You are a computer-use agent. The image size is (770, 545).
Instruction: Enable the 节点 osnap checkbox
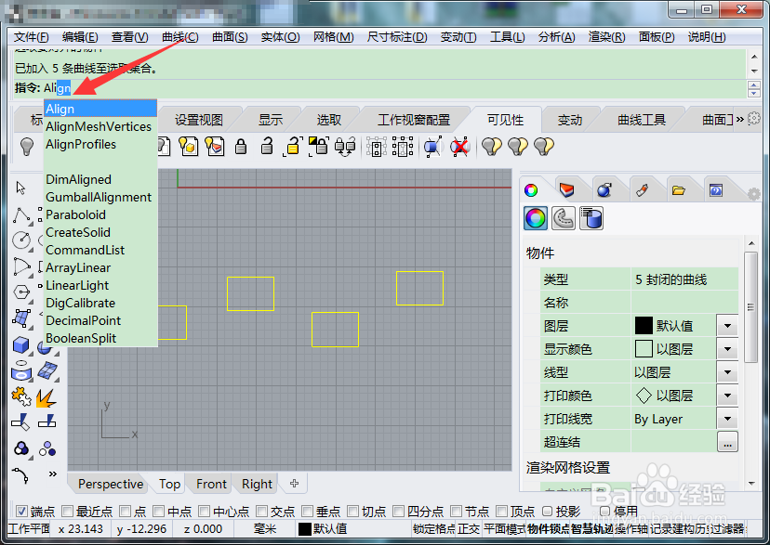(457, 512)
